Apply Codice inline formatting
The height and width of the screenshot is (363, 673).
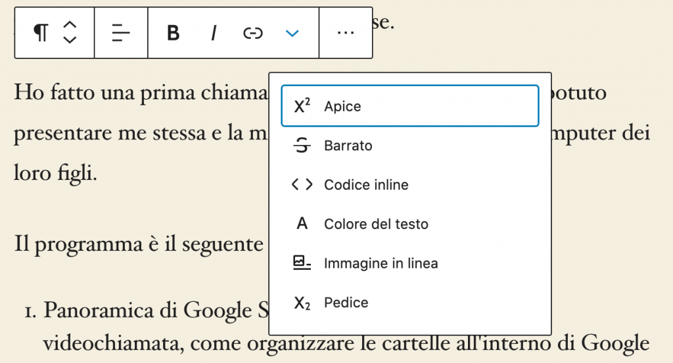[410, 184]
